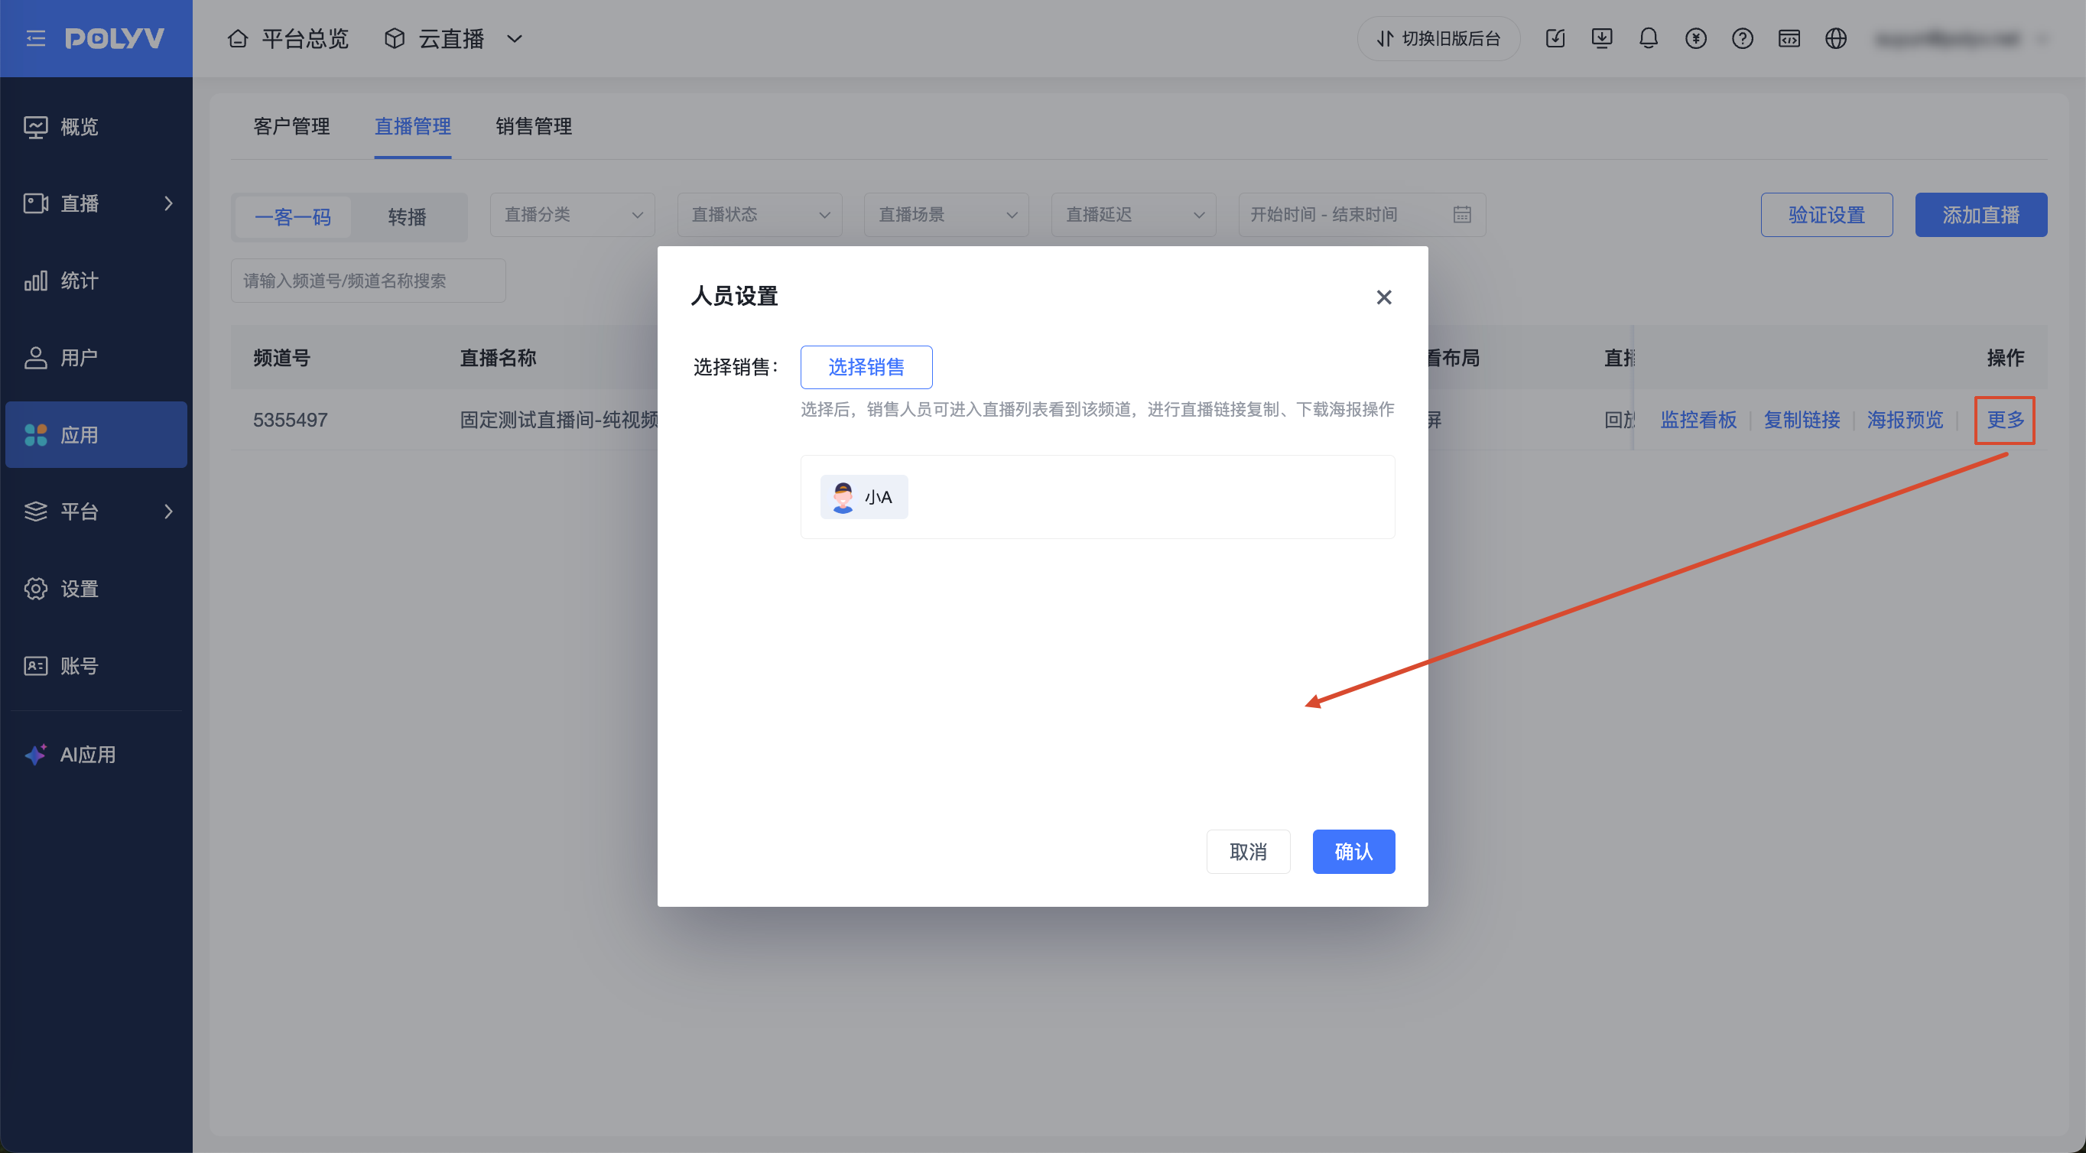The image size is (2086, 1153).
Task: Switch to the 直播管理 tab
Action: (413, 126)
